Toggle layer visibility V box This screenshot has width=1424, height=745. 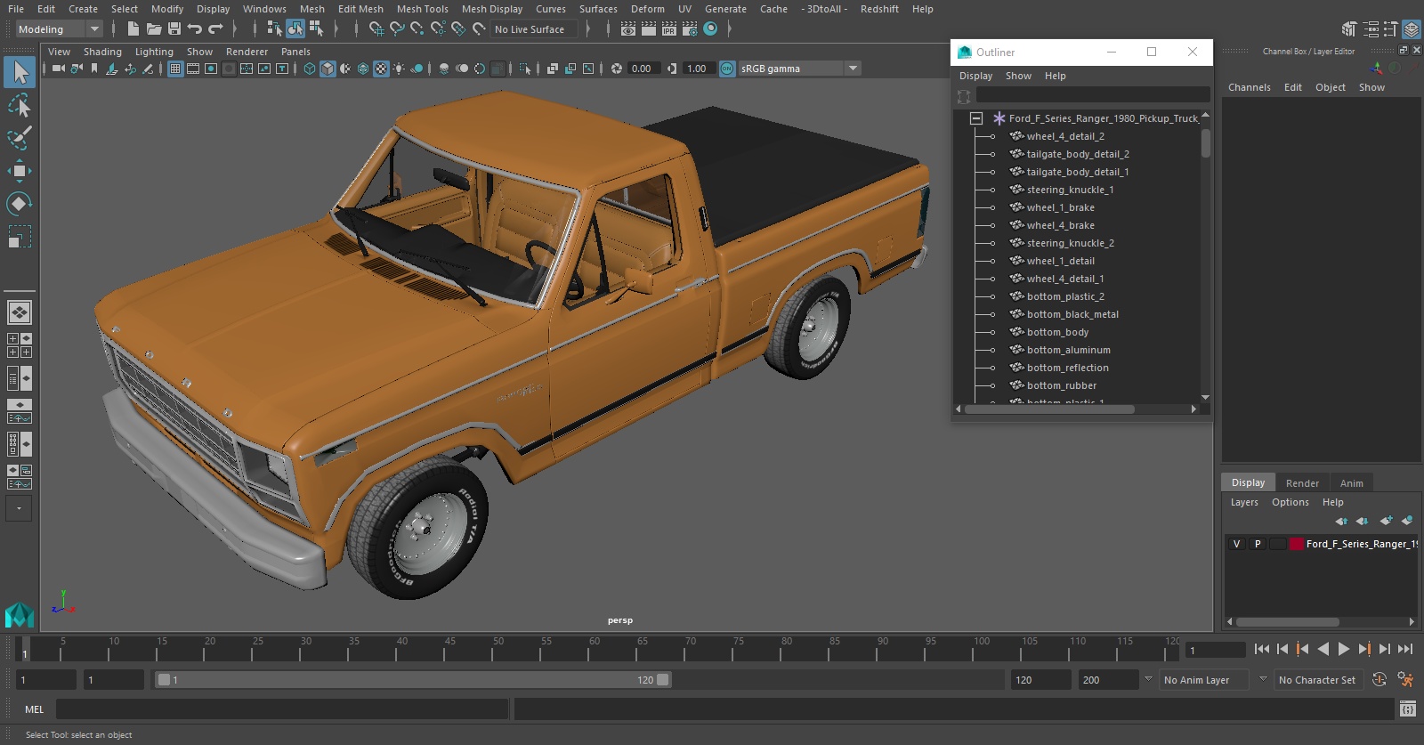click(x=1236, y=544)
